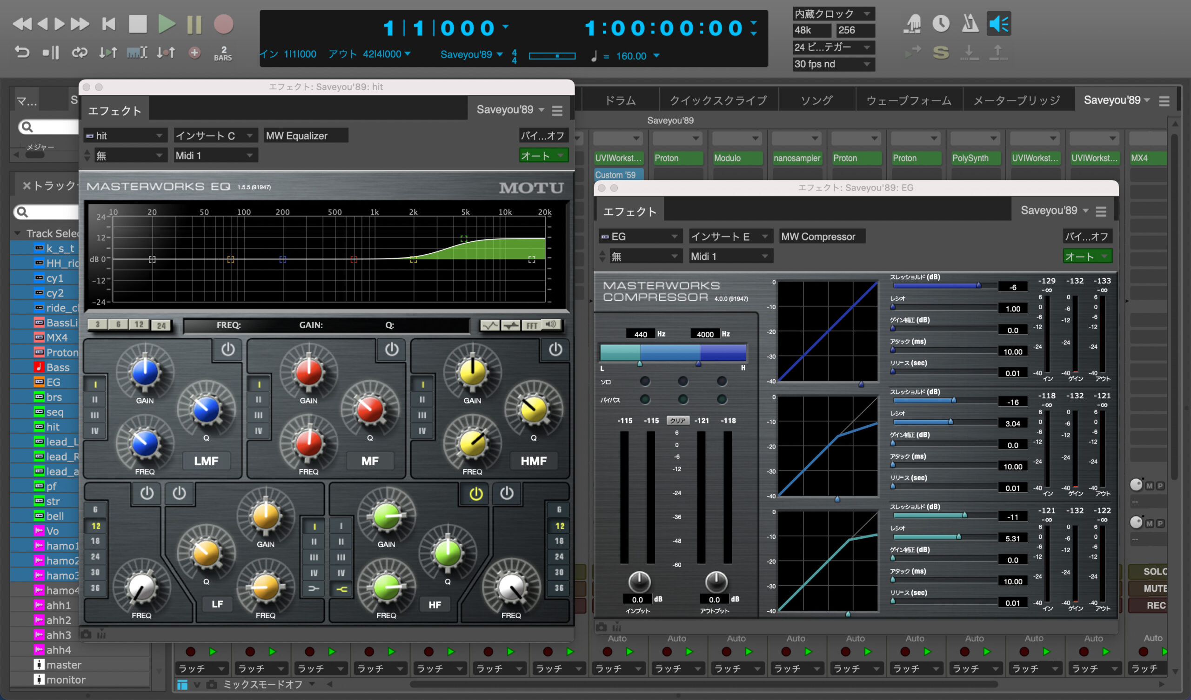Select the LF shelf filter type icon
Image resolution: width=1191 pixels, height=700 pixels.
[314, 589]
